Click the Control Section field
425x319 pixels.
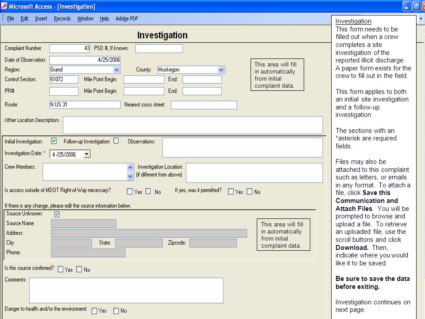pos(64,79)
